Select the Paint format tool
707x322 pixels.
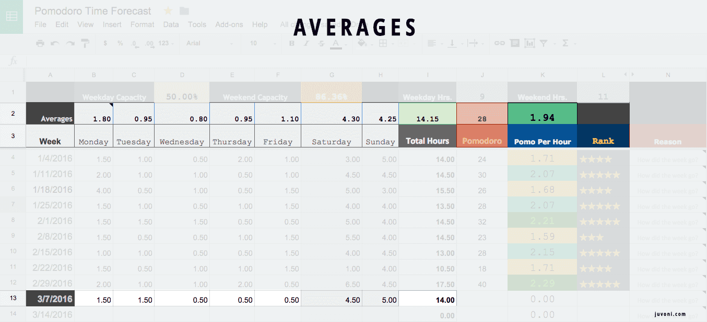85,43
